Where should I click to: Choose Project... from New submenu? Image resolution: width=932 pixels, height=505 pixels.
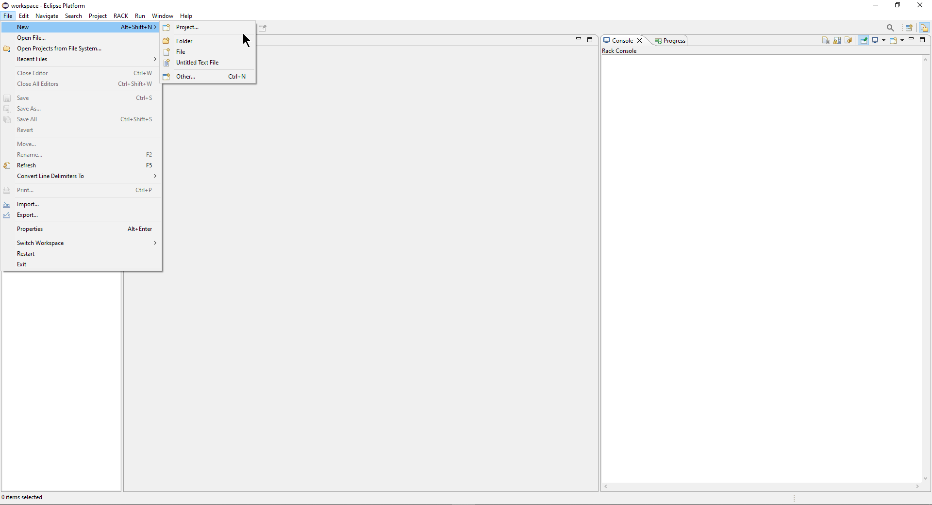[208, 27]
